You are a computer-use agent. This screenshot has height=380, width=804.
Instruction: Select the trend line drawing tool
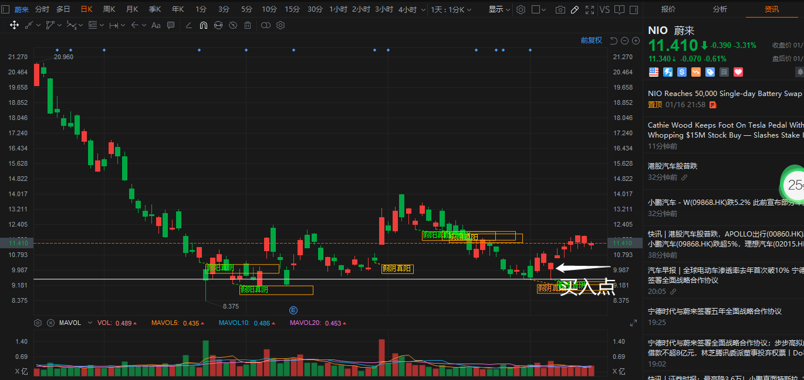coord(28,25)
